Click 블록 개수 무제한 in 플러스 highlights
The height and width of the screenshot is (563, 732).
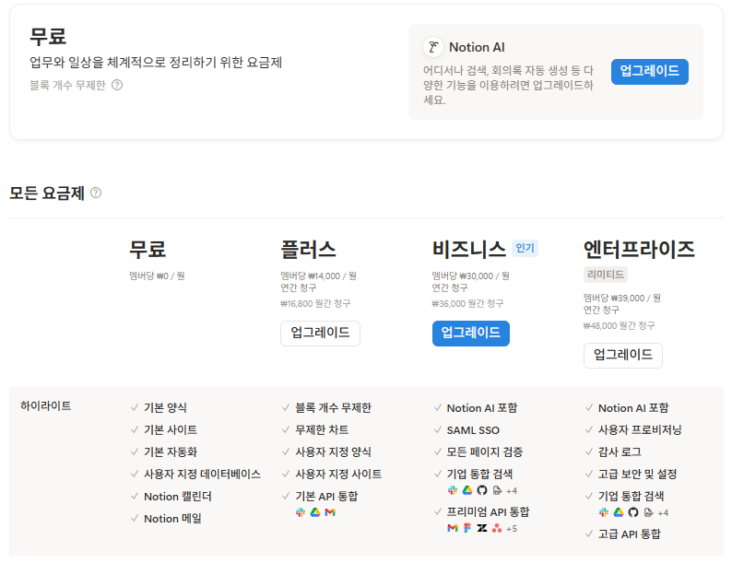coord(334,407)
